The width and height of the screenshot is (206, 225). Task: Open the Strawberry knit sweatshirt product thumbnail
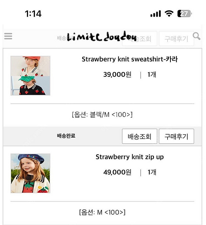[x=30, y=76]
